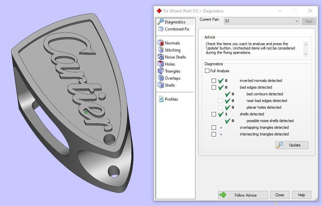322x206 pixels.
Task: Click the Update button
Action: pos(292,145)
